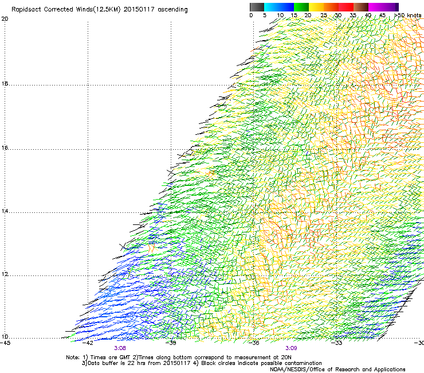Click legend tick label '10' under color bar
Screen dimensions: 424x373
[280, 15]
